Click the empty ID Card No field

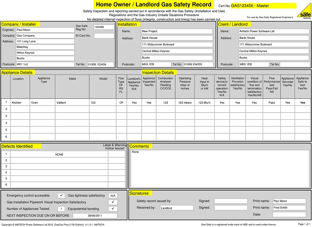104,36
